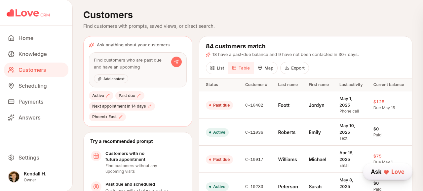Click Active badge in Peterson row
This screenshot has width=423, height=191.
tap(217, 187)
